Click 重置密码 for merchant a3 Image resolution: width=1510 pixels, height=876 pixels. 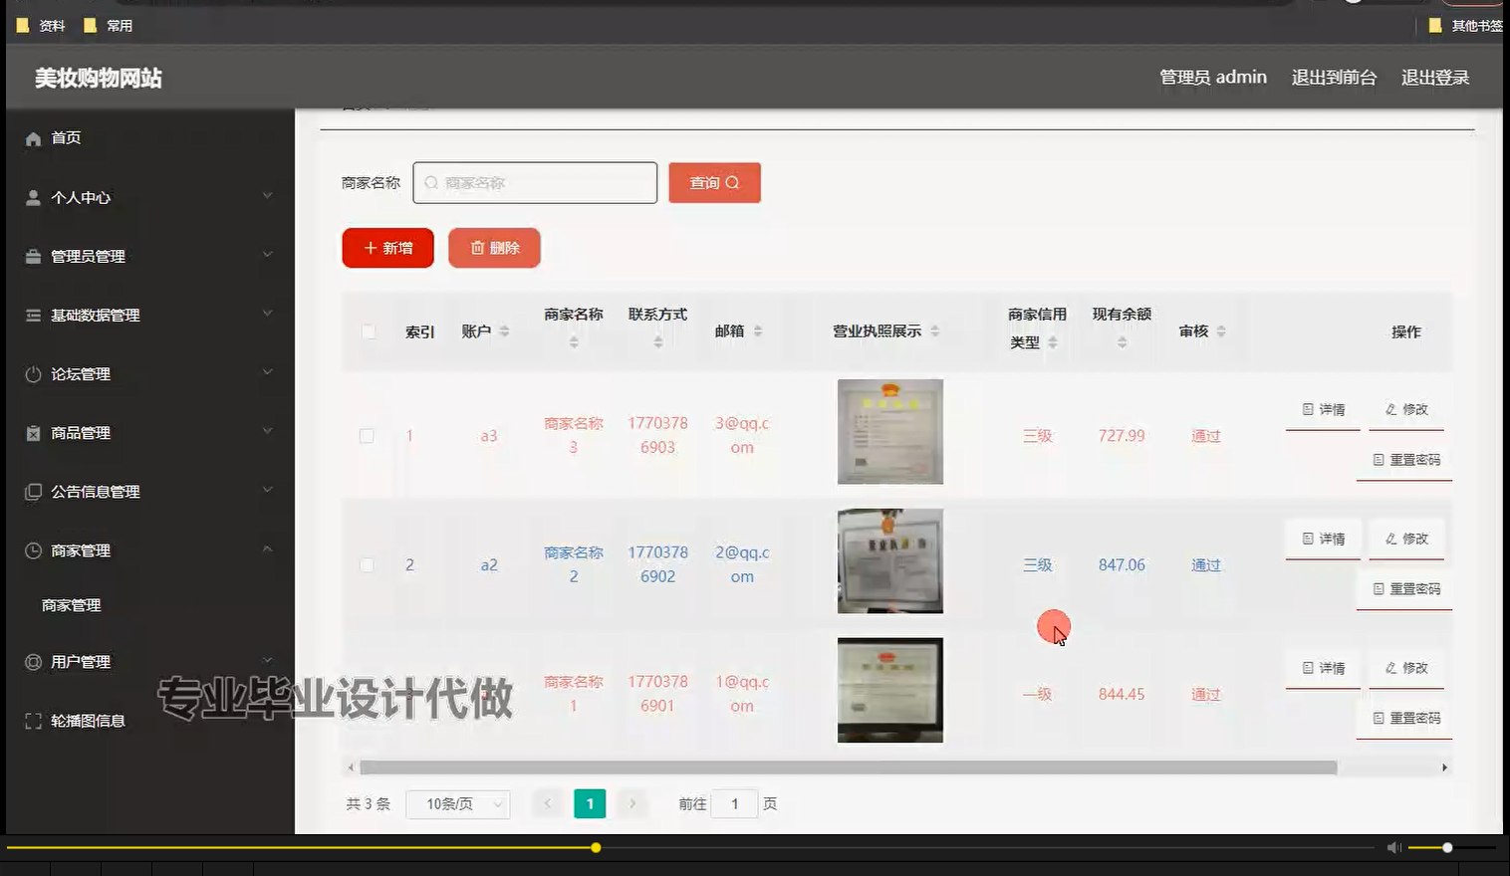click(x=1404, y=460)
